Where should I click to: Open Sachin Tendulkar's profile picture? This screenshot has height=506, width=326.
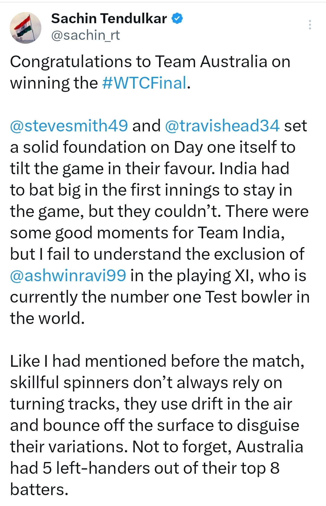pyautogui.click(x=26, y=28)
